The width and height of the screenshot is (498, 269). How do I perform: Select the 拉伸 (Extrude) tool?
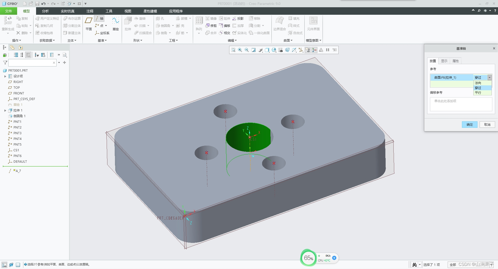point(128,24)
